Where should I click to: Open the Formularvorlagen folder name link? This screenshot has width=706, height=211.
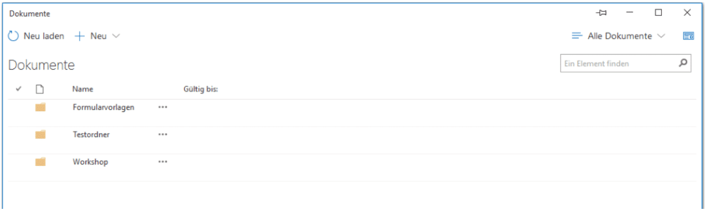pos(104,107)
